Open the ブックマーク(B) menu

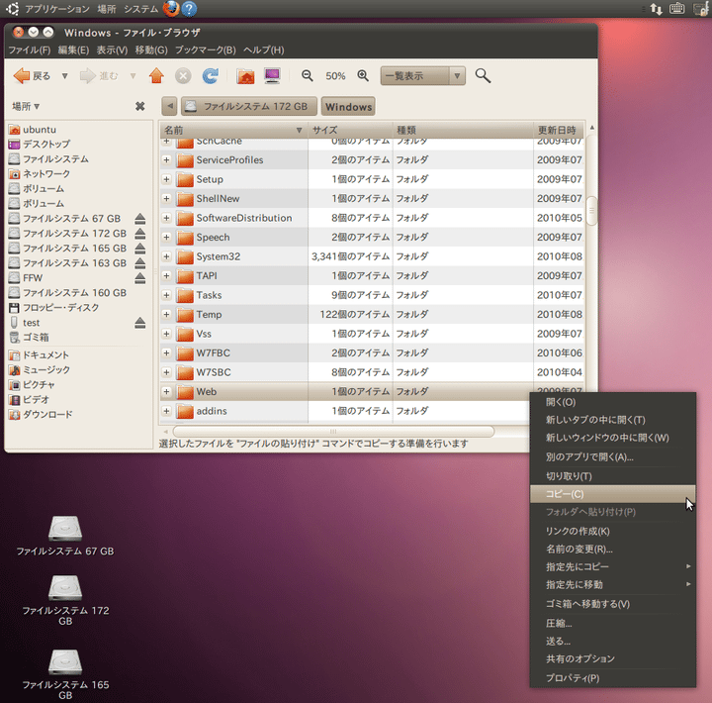click(206, 50)
